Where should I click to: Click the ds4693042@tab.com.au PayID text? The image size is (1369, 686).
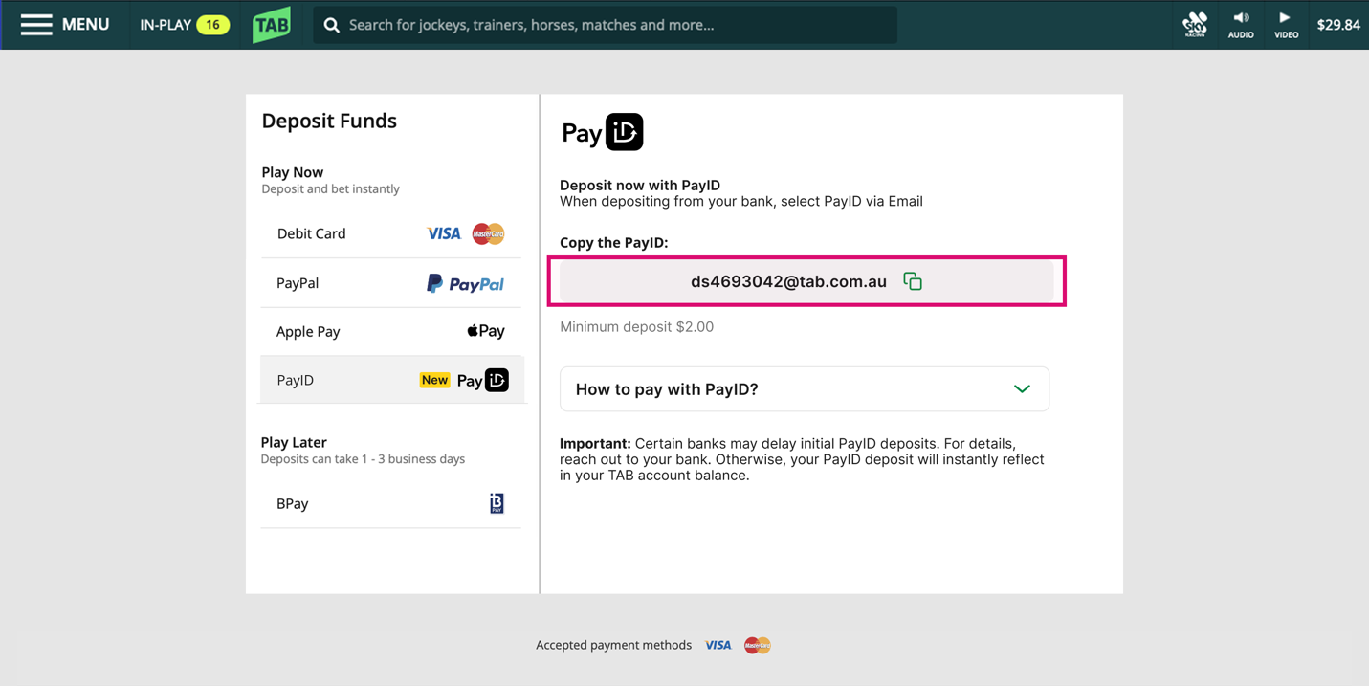tap(788, 281)
